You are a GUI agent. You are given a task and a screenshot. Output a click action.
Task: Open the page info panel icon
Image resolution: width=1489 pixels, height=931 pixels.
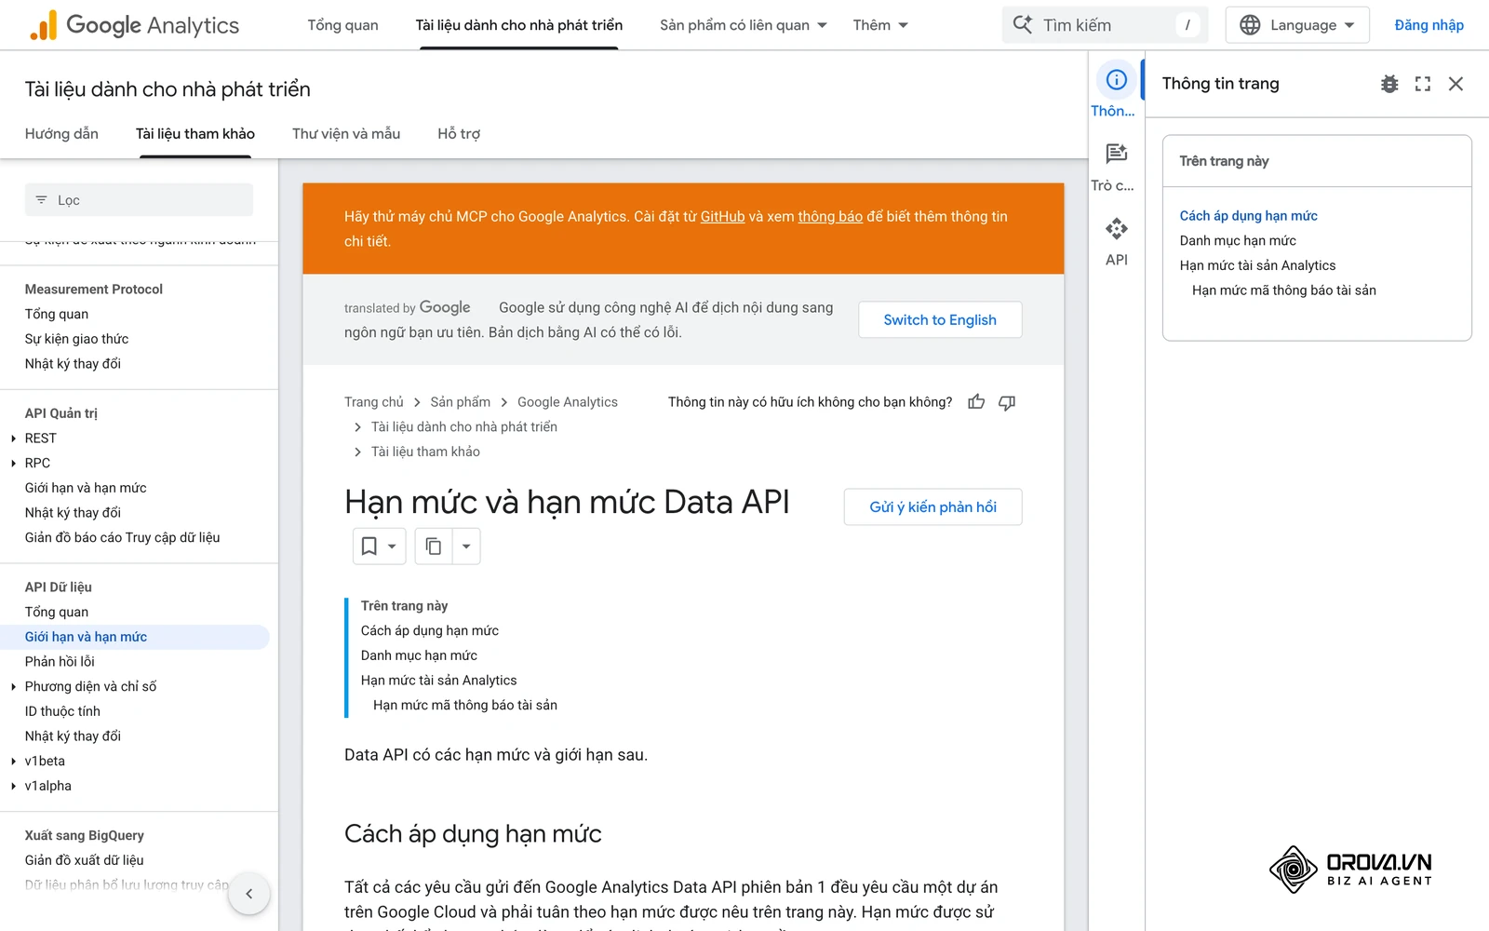point(1116,80)
